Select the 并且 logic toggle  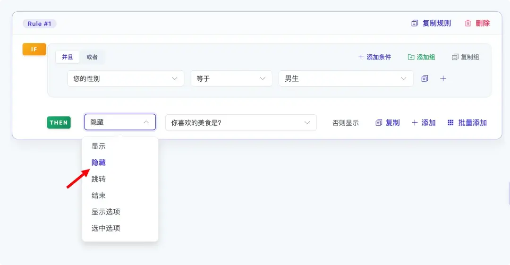pyautogui.click(x=68, y=57)
